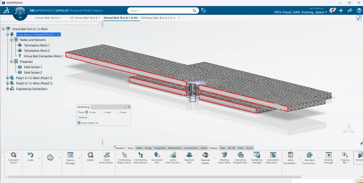Open the Numbering Manager

click(257, 158)
